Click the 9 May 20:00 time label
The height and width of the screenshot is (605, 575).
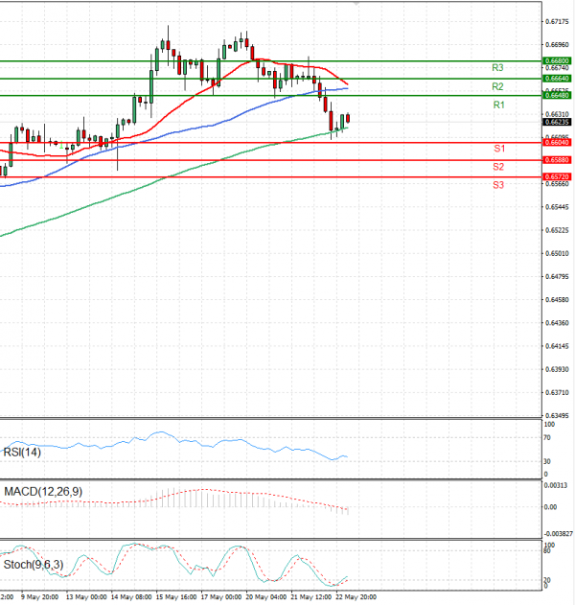(39, 597)
